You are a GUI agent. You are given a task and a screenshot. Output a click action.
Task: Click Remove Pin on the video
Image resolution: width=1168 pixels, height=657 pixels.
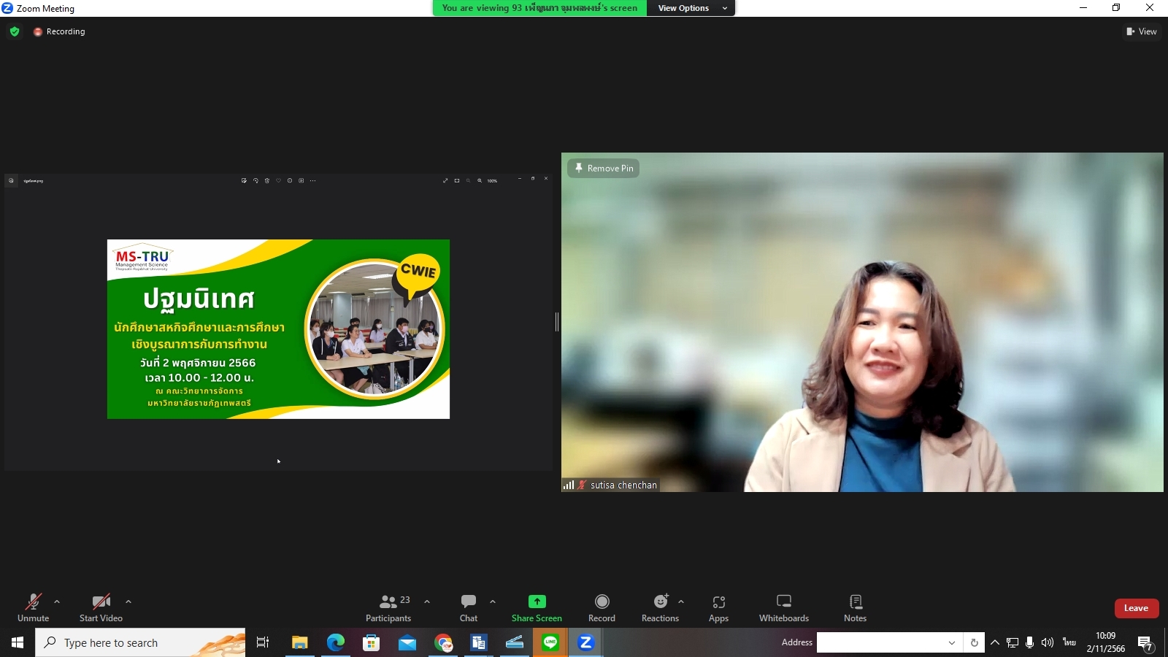(x=604, y=169)
